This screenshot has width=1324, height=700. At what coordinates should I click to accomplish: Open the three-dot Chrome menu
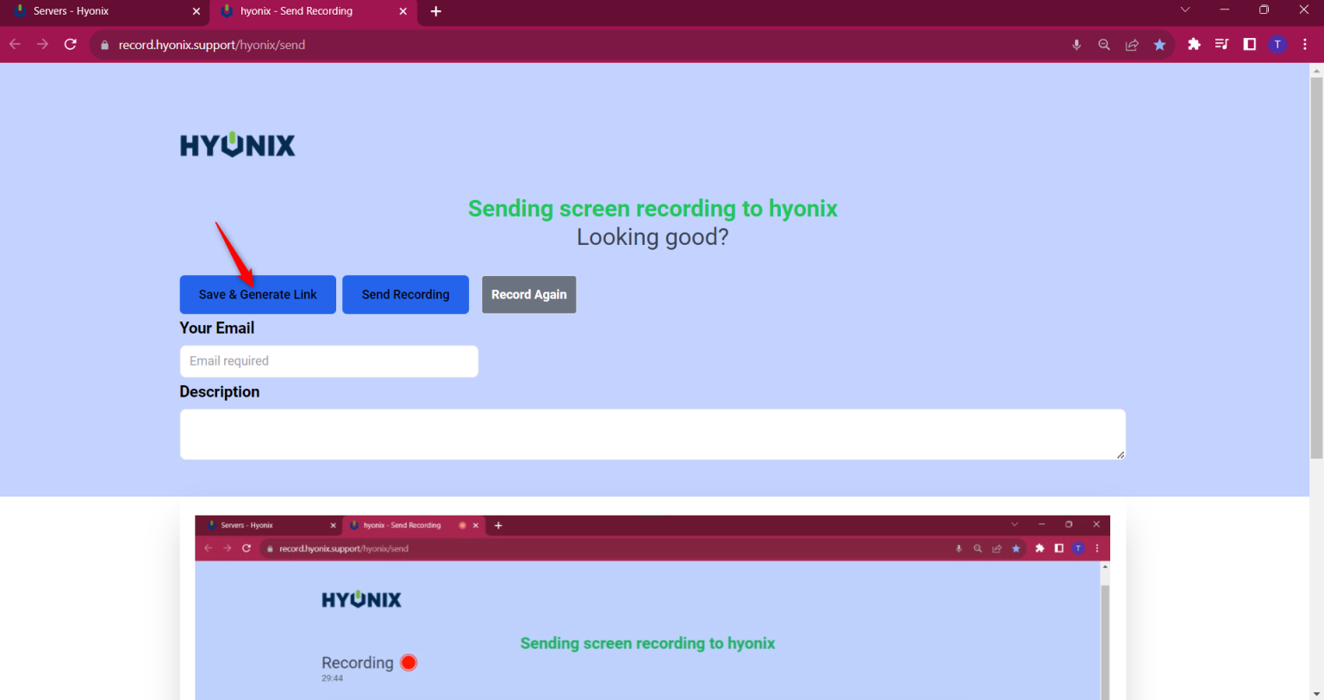(1305, 44)
